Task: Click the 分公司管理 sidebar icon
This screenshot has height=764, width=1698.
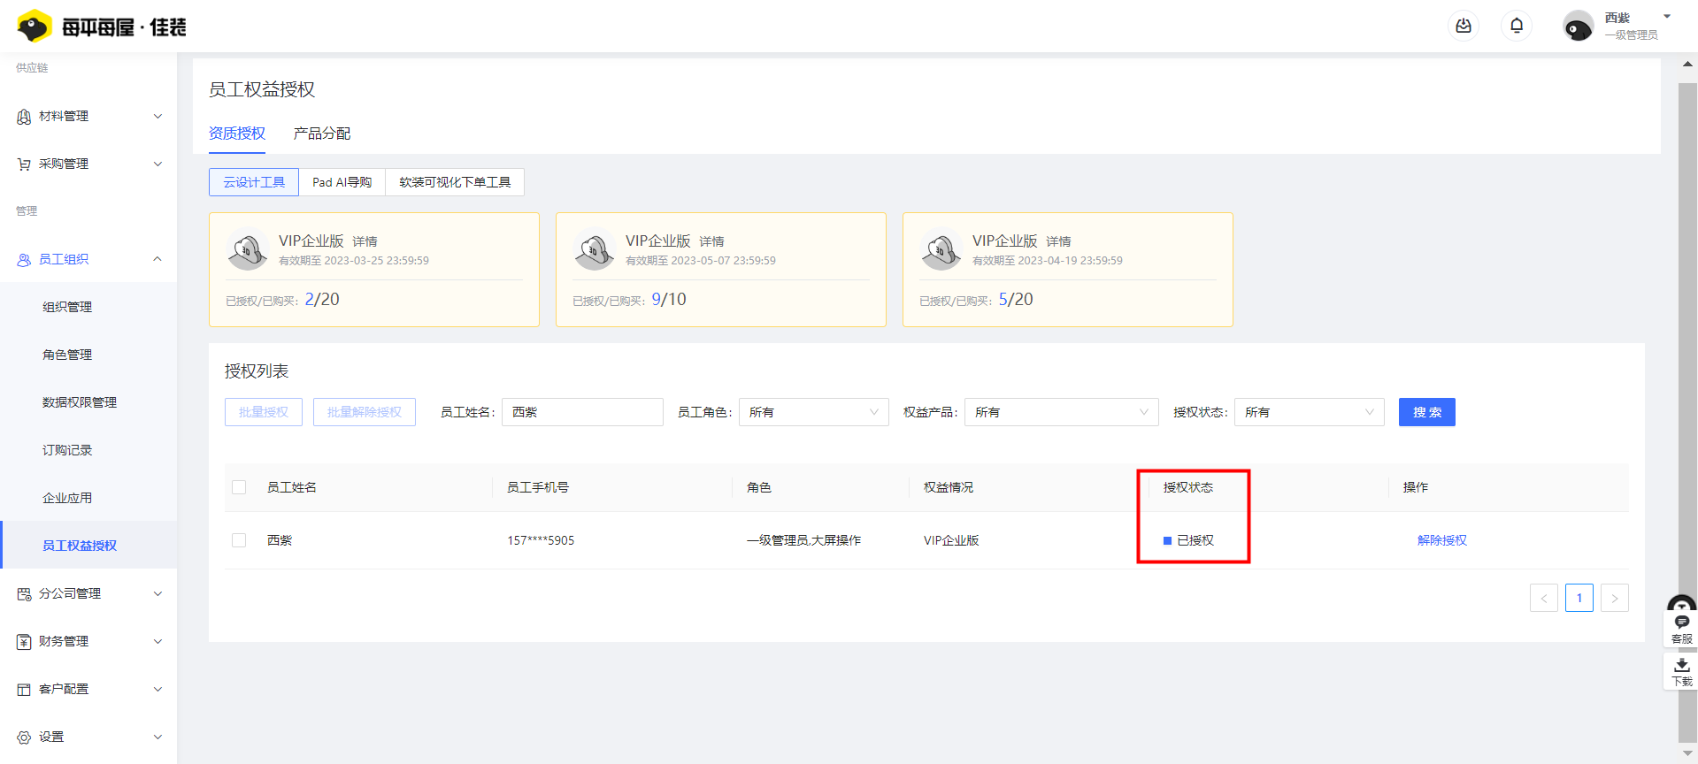Action: 24,594
